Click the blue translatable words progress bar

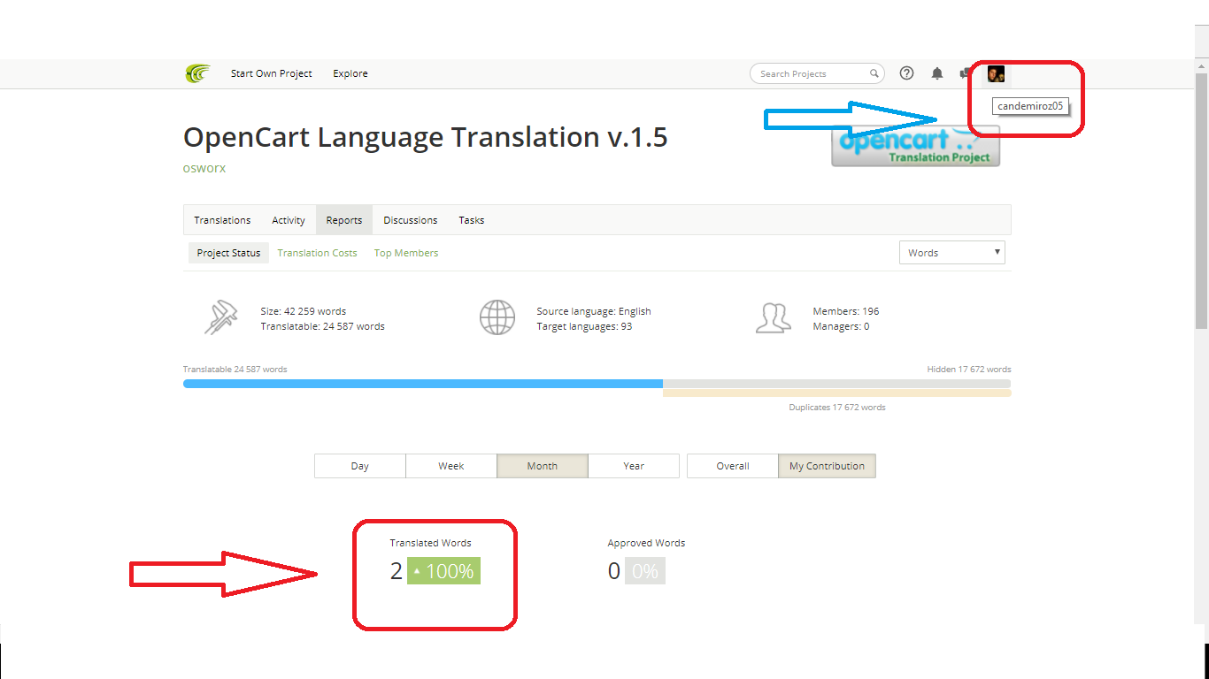[423, 384]
